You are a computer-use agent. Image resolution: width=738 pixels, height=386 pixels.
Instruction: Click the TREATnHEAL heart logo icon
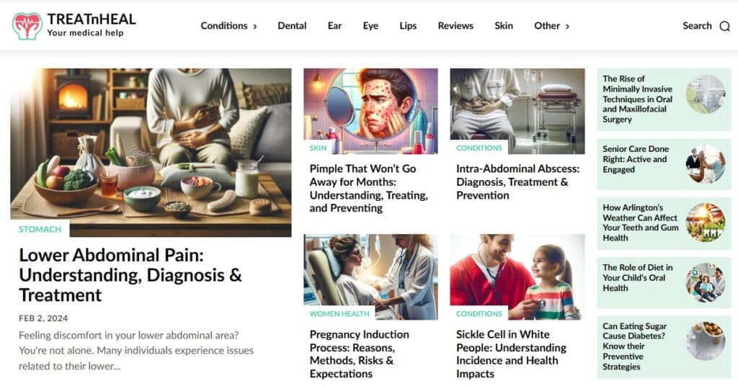pos(27,26)
